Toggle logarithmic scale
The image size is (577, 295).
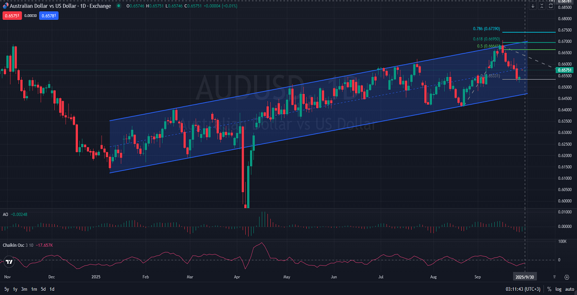click(559, 289)
